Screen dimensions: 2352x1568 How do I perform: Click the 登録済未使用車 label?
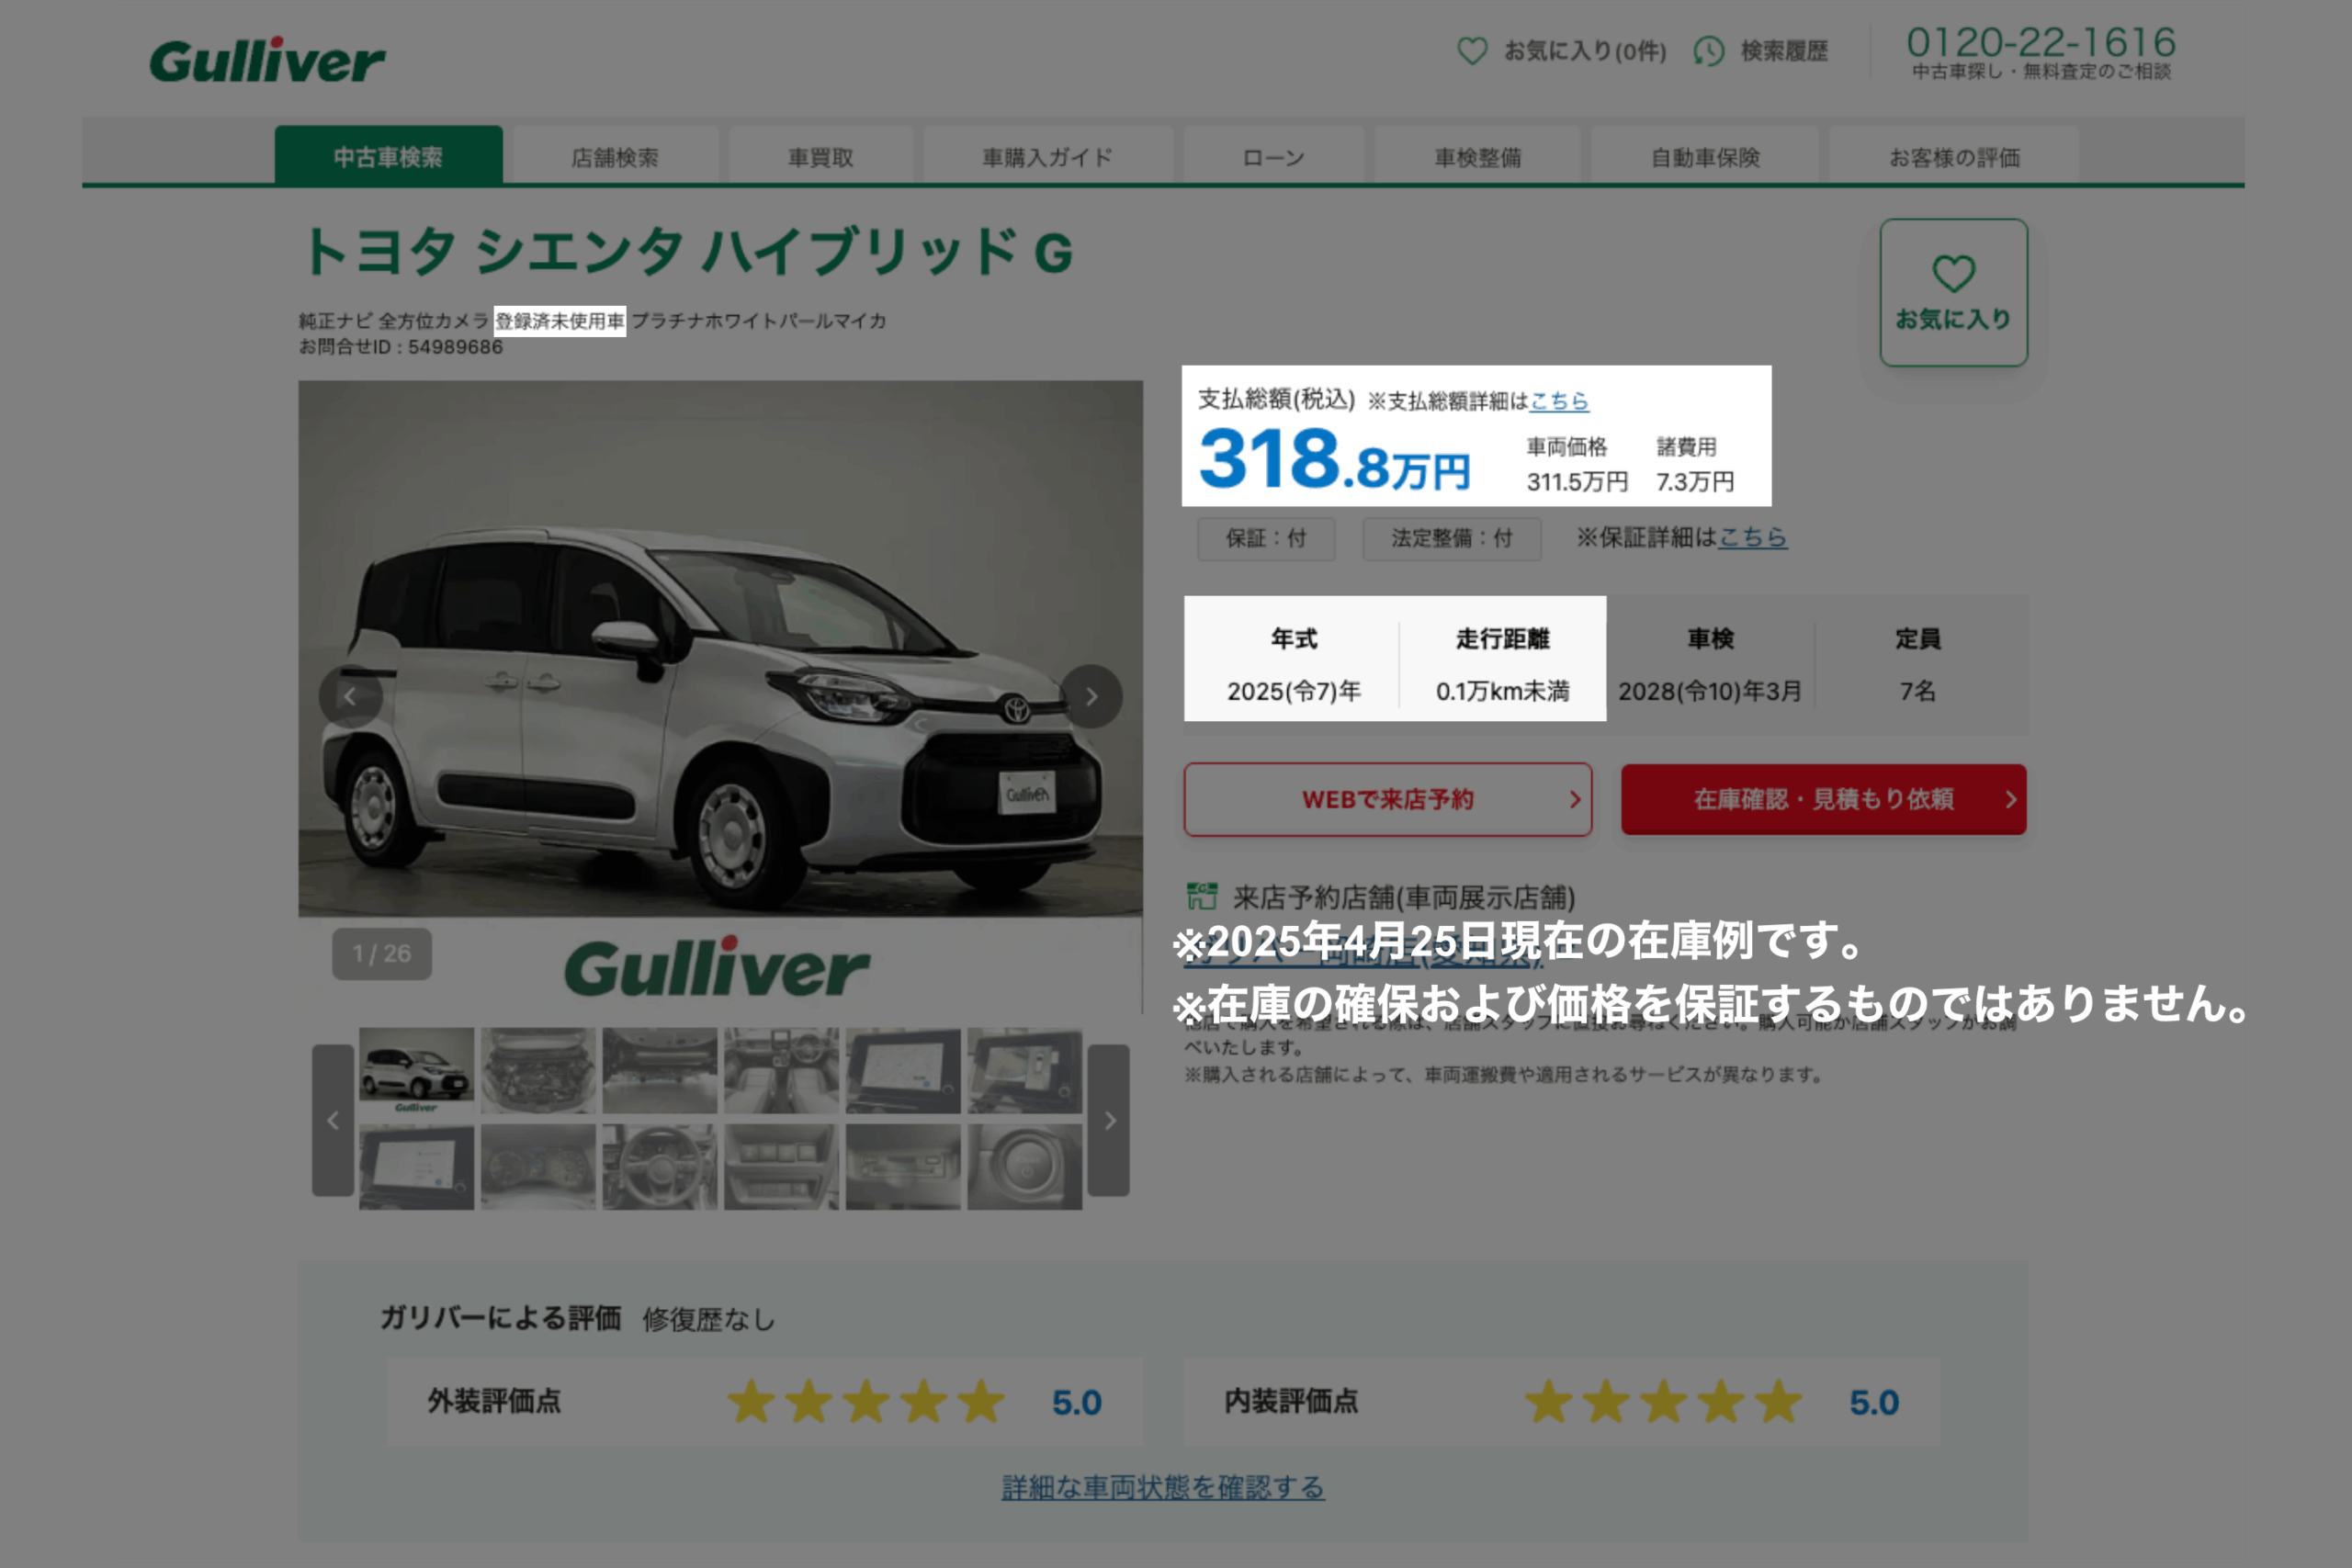pos(560,321)
